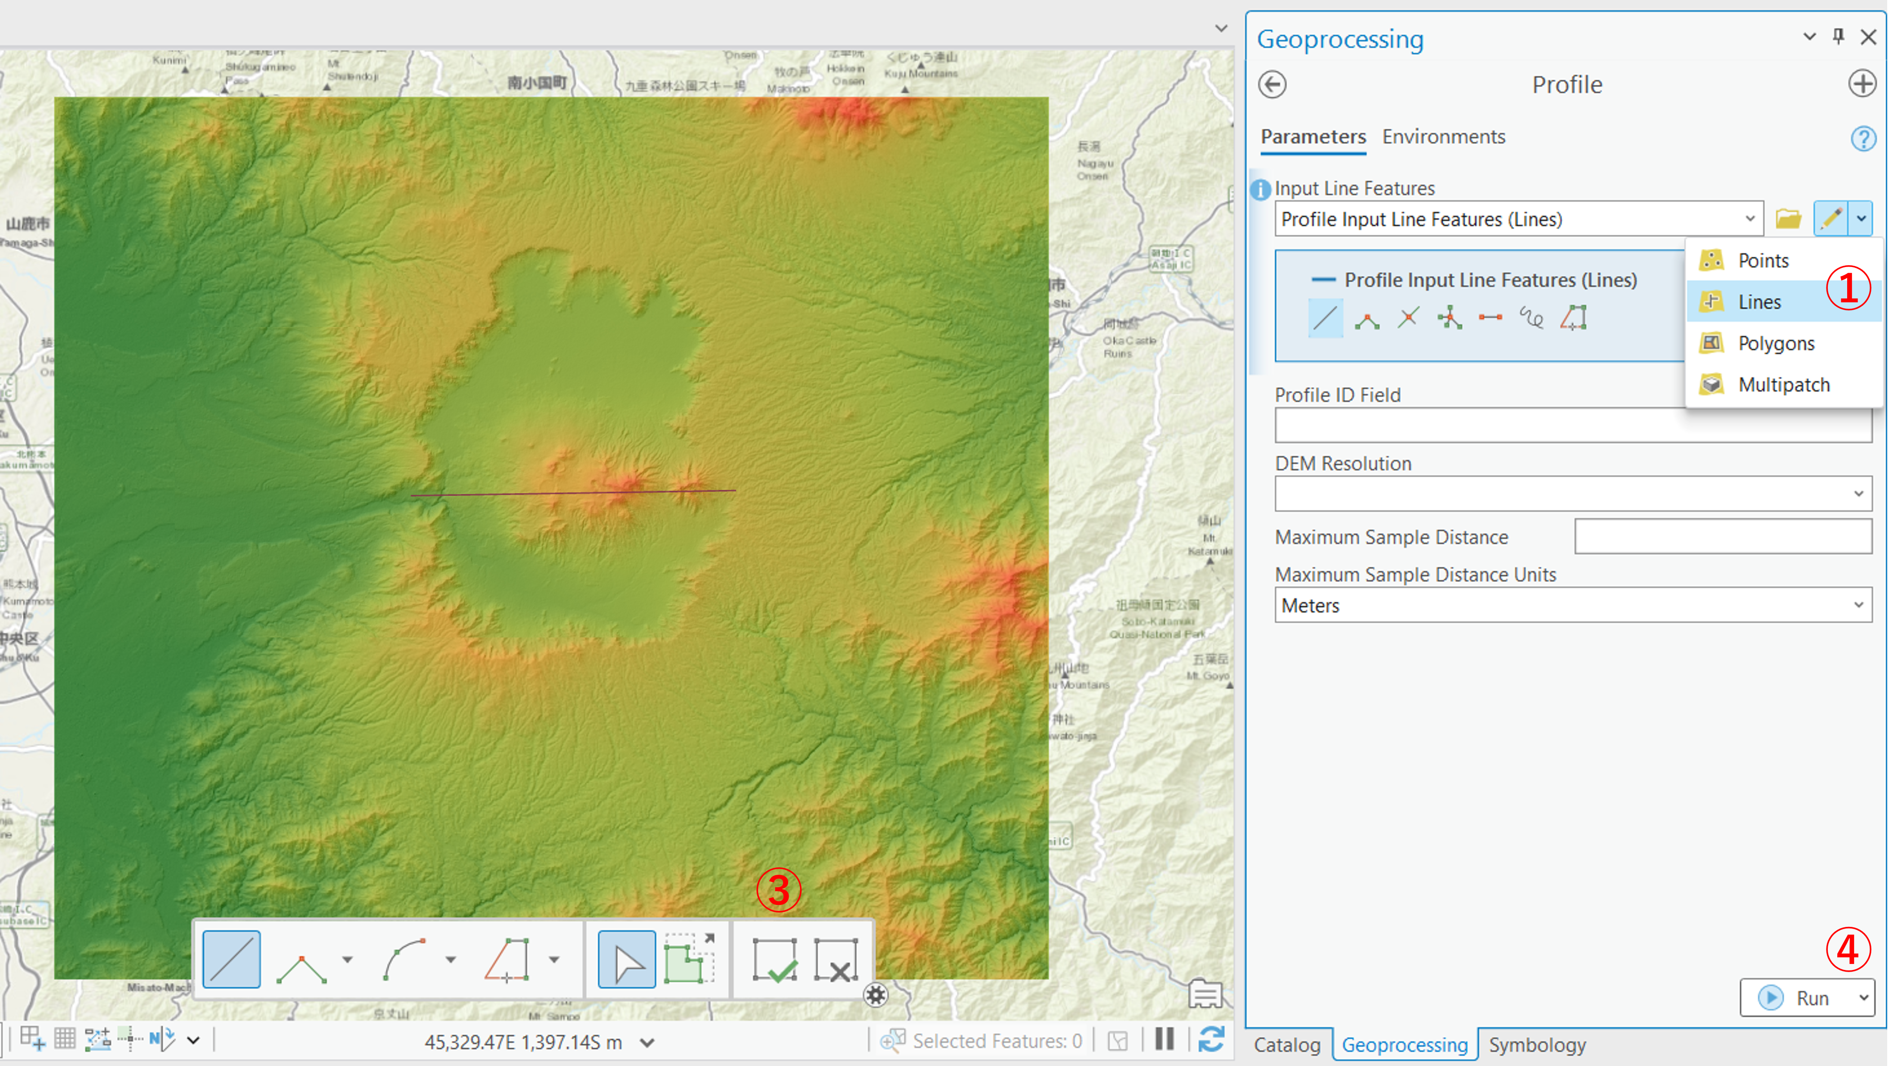Open Catalog pane tab
This screenshot has height=1066, width=1901.
click(1287, 1045)
